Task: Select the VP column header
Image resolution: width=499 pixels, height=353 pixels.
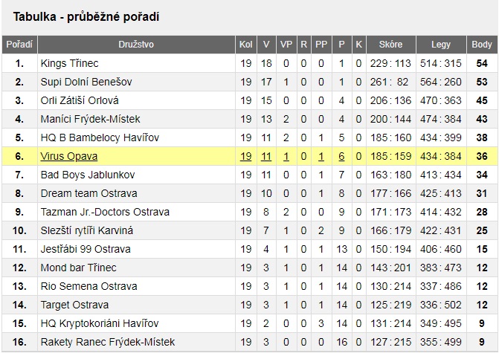Action: 286,45
